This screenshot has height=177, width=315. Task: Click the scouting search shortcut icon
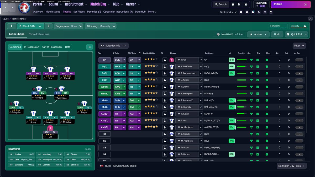coord(259,12)
